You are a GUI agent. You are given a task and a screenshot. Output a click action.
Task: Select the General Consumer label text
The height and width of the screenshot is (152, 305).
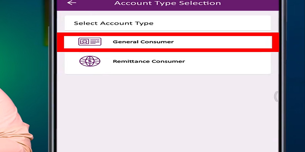tap(143, 42)
